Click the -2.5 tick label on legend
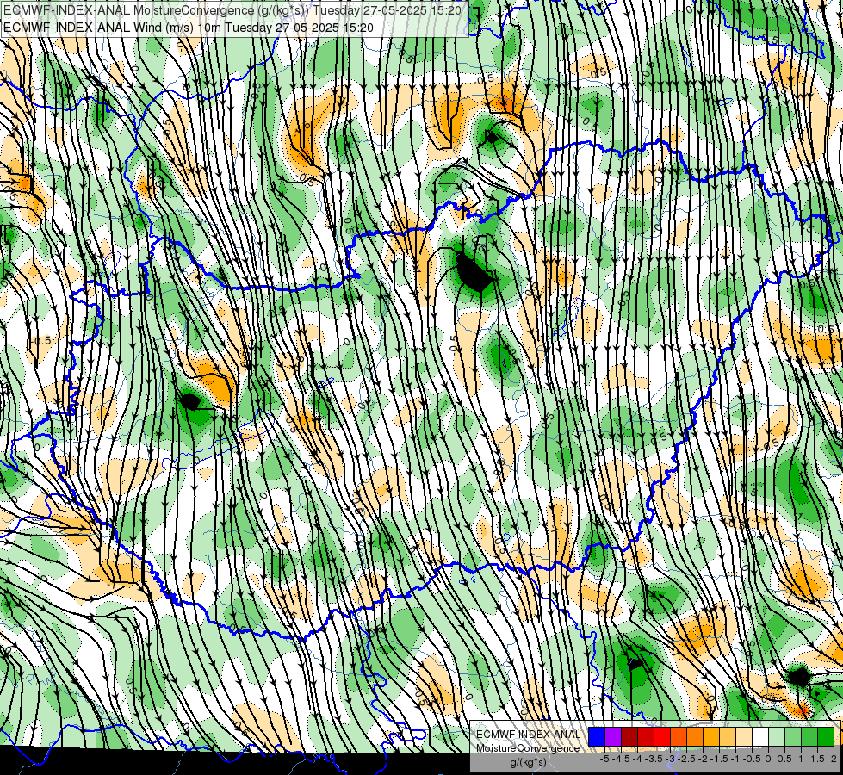Viewport: 843px width, 775px height. click(x=687, y=759)
